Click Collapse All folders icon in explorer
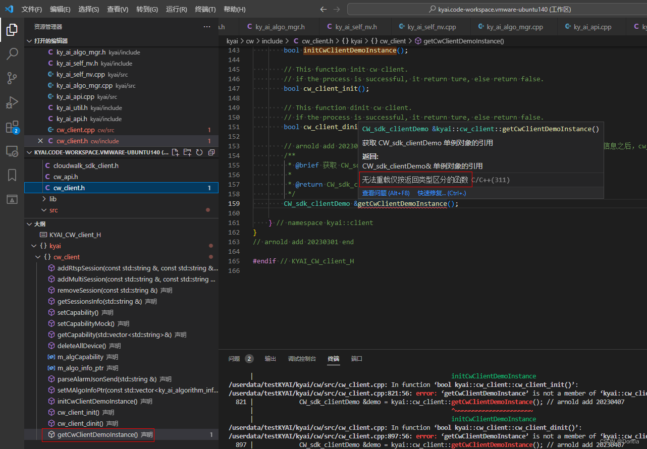Screen dimensions: 647x449 [x=211, y=152]
